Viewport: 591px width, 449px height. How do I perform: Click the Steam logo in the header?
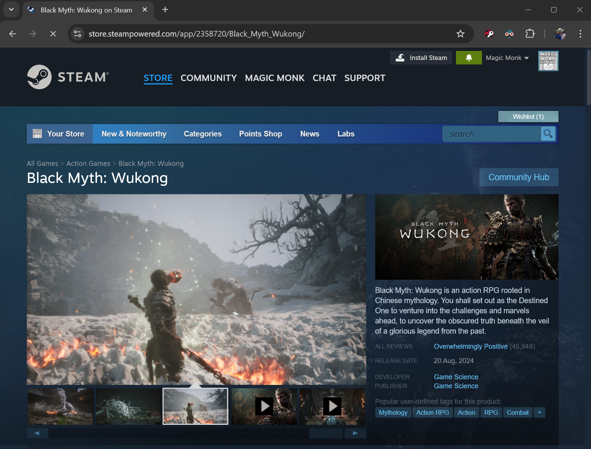pyautogui.click(x=68, y=77)
